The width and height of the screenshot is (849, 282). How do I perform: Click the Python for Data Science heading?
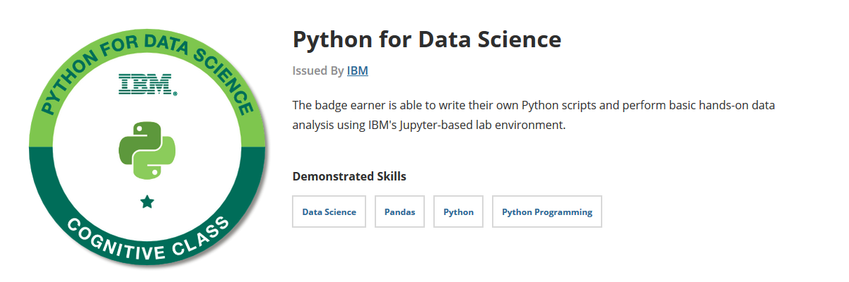coord(427,39)
